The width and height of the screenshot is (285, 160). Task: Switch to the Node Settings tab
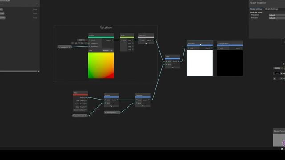256,9
